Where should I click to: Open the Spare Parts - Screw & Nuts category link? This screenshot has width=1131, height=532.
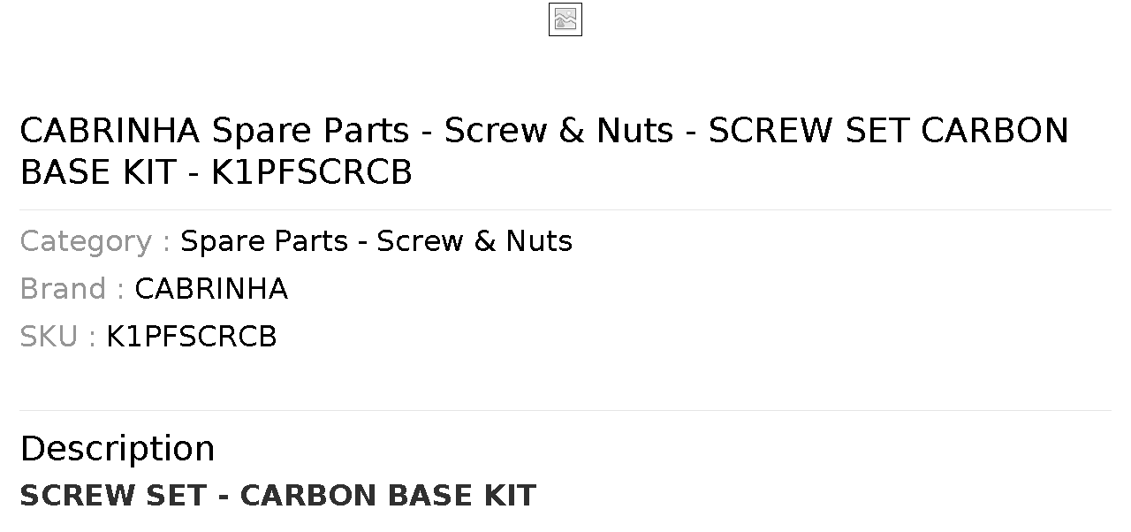point(376,241)
